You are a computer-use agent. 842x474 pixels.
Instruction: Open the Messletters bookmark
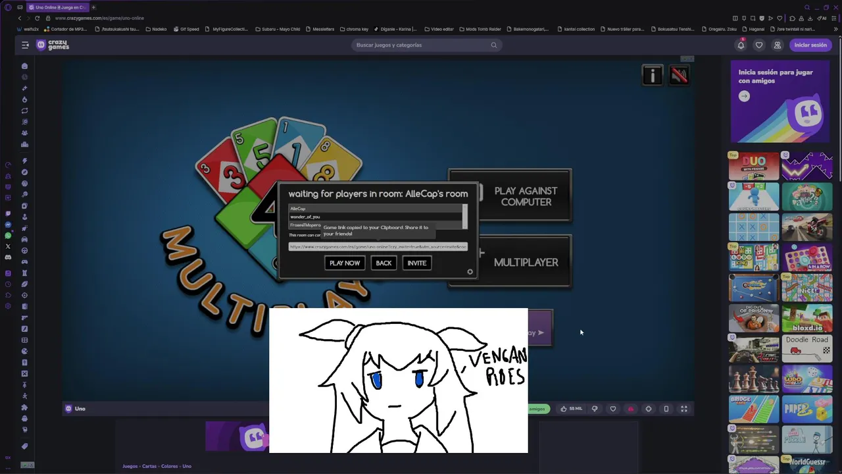point(320,29)
